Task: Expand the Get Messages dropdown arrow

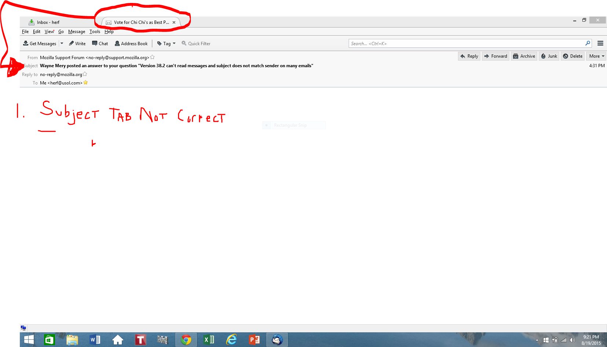Action: (x=62, y=43)
